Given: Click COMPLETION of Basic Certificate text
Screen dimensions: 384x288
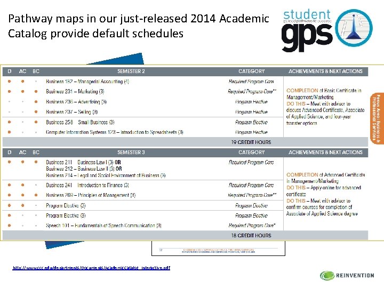Looking at the screenshot, I should click(x=324, y=94).
